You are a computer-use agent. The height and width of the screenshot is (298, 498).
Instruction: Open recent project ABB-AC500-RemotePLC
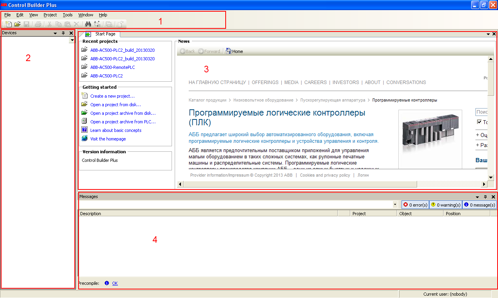coord(112,67)
